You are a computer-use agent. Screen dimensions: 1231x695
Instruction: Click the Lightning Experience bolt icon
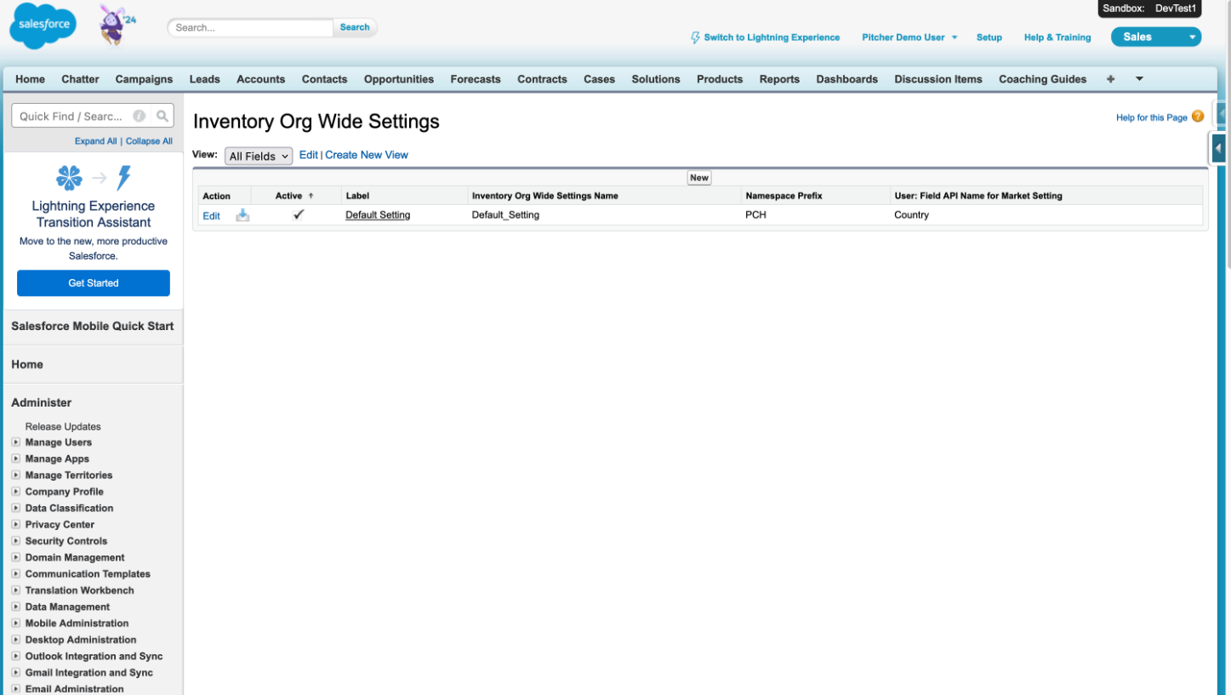tap(695, 37)
